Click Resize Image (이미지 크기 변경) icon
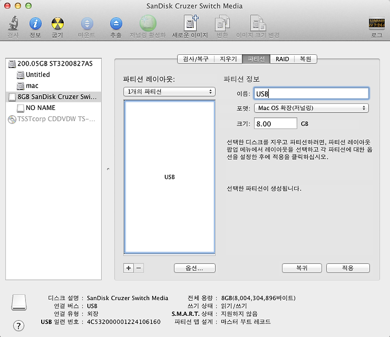Image resolution: width=390 pixels, height=337 pixels. [x=258, y=23]
